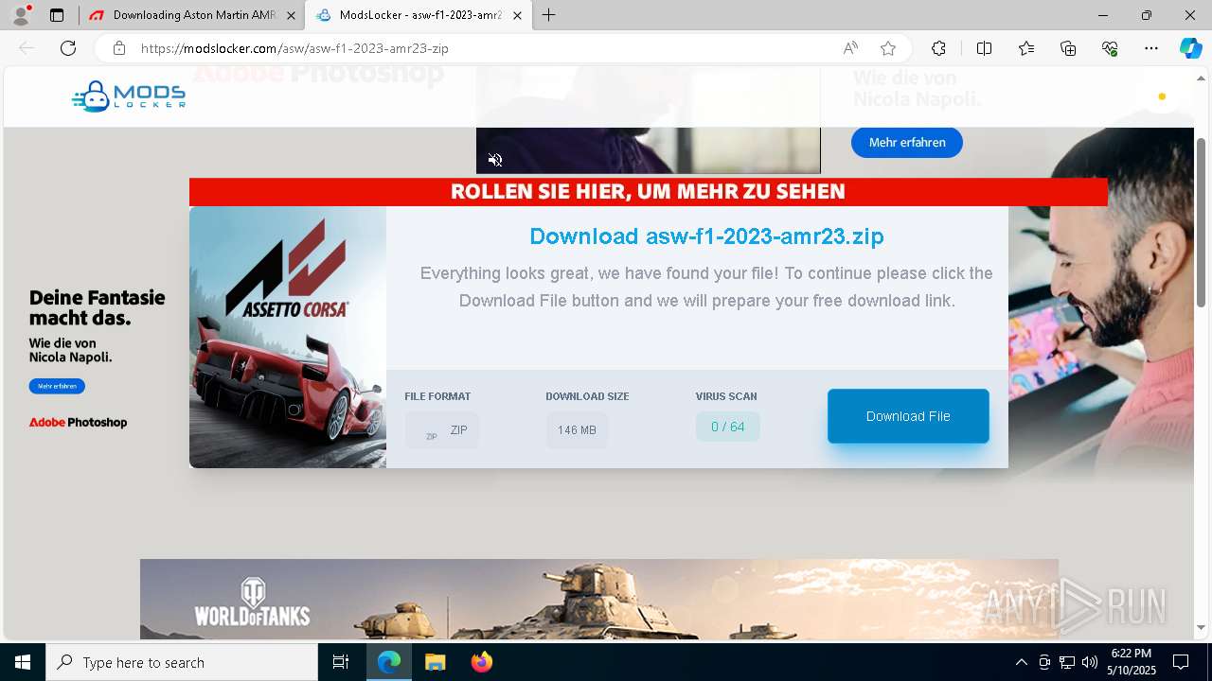Click the Download File button
This screenshot has height=681, width=1212.
click(x=908, y=416)
